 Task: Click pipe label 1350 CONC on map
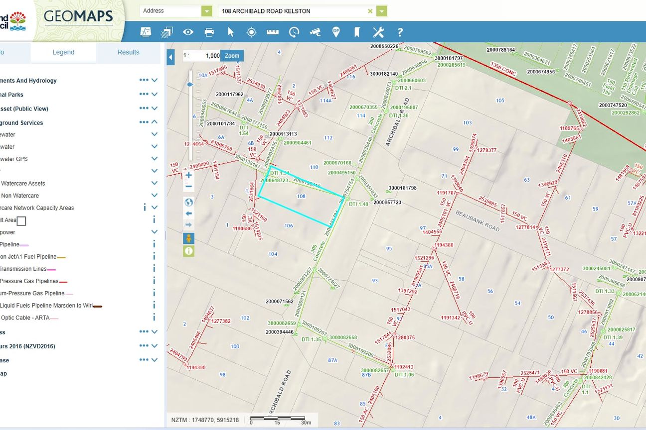503,69
